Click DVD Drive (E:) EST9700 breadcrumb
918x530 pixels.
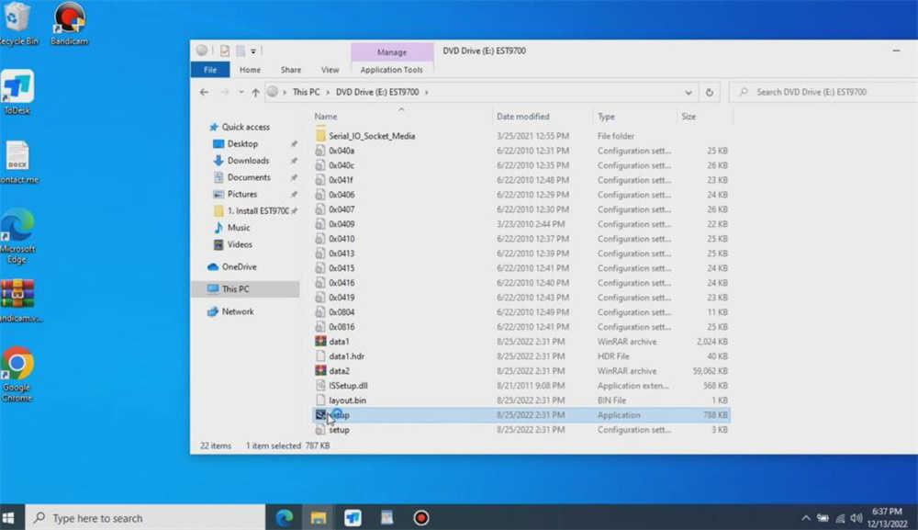[377, 92]
